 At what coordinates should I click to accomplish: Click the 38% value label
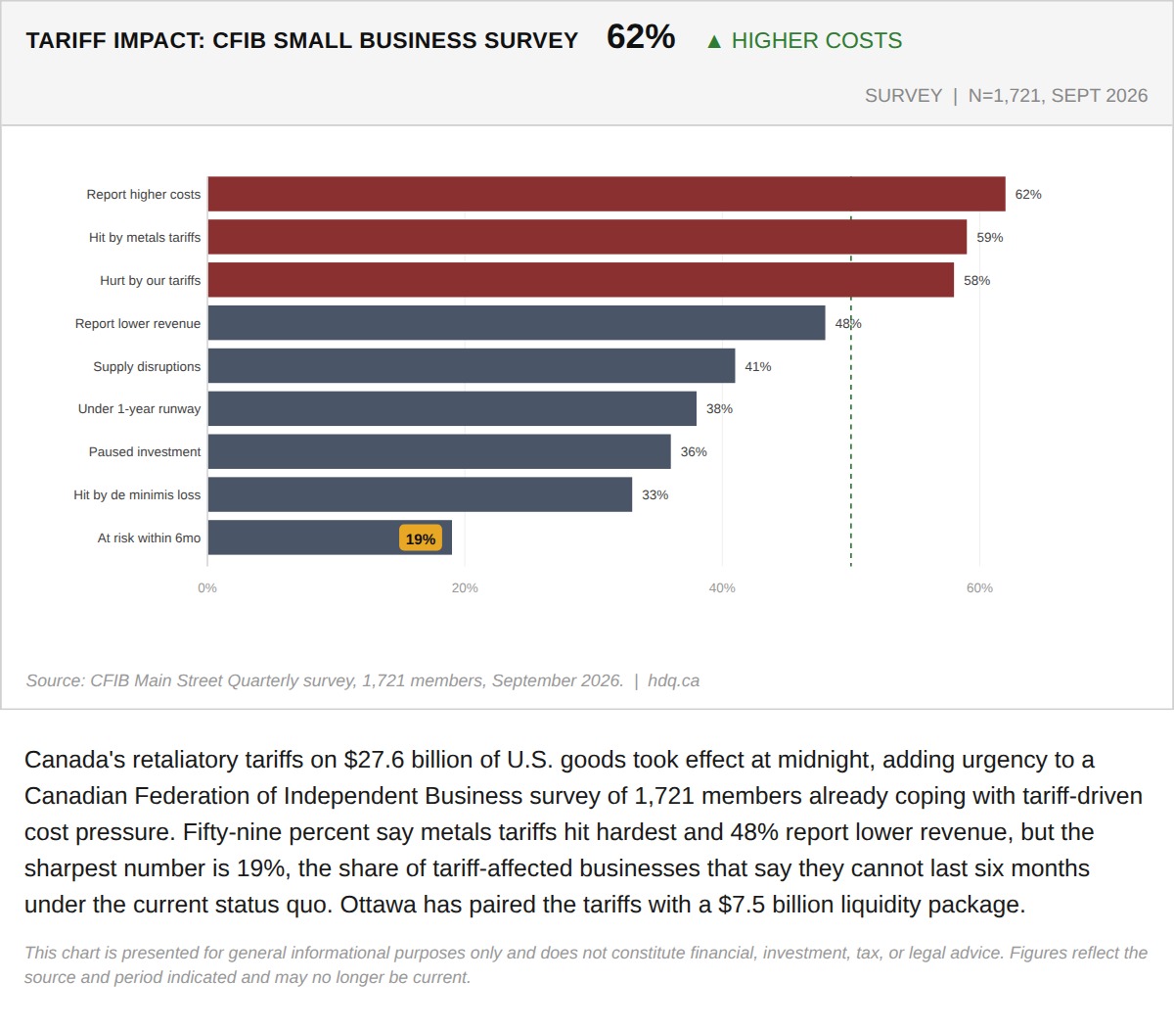720,408
